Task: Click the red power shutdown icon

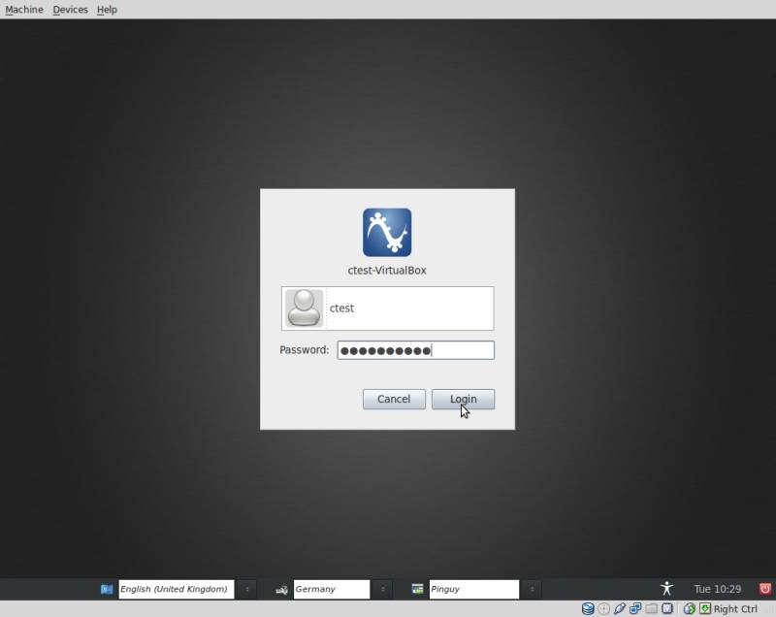Action: [765, 588]
